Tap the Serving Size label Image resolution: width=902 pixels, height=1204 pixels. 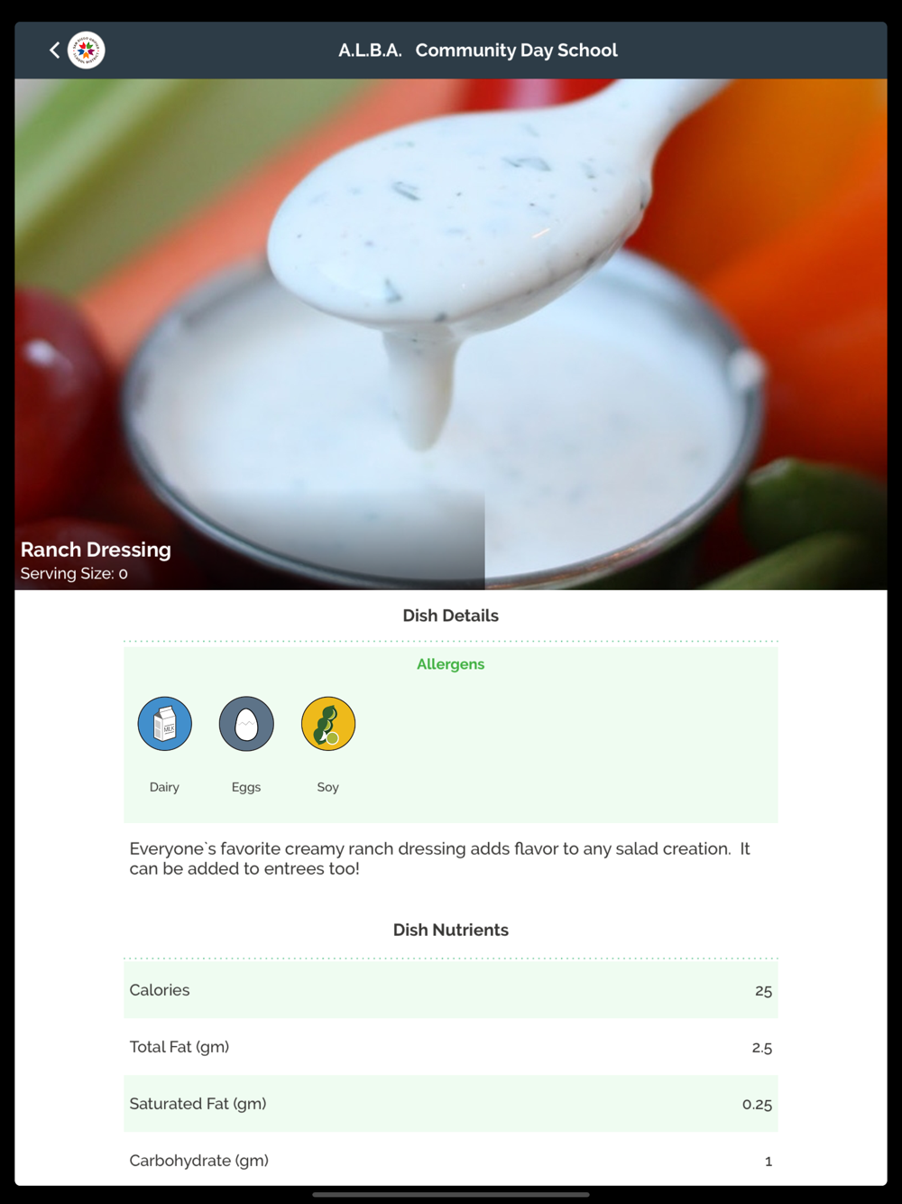(74, 574)
